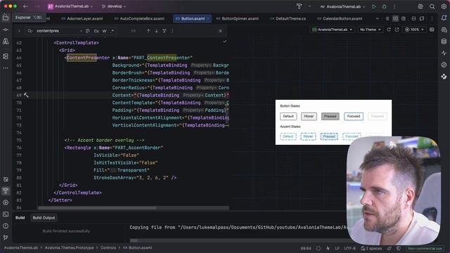This screenshot has height=253, width=450.
Task: Open the Explorer tool window
Action: [x=6, y=18]
